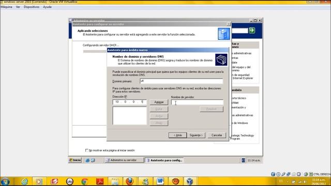Open the media player taskbar icon
Screen dimensions: 331x186
[x=39, y=181]
